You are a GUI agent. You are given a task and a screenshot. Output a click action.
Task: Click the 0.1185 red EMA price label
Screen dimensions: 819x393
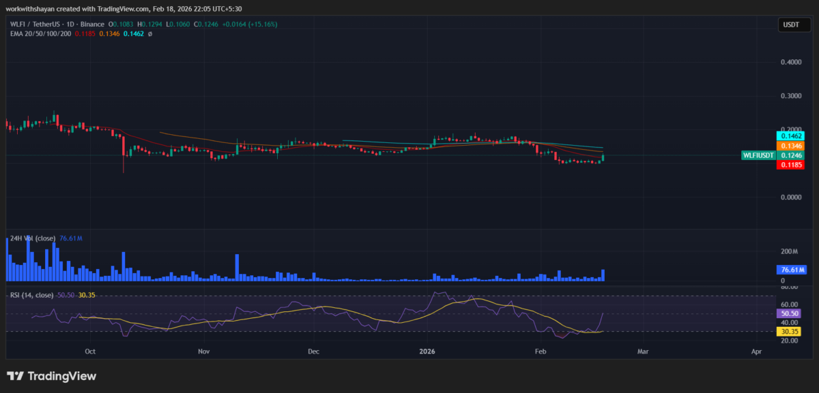tap(790, 164)
